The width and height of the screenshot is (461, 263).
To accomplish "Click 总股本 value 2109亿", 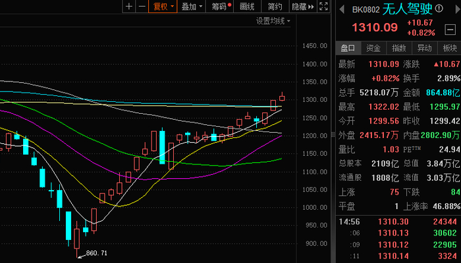I will pos(385,164).
